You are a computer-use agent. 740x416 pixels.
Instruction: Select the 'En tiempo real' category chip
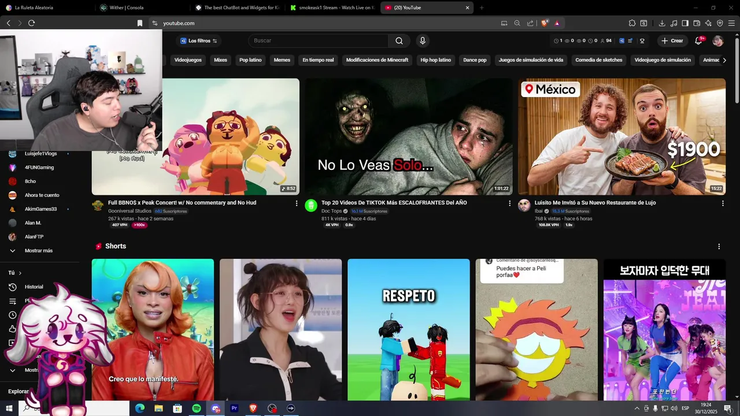(x=318, y=60)
